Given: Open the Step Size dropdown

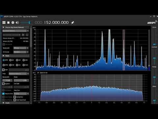Looking at the screenshot, I should [21, 94].
